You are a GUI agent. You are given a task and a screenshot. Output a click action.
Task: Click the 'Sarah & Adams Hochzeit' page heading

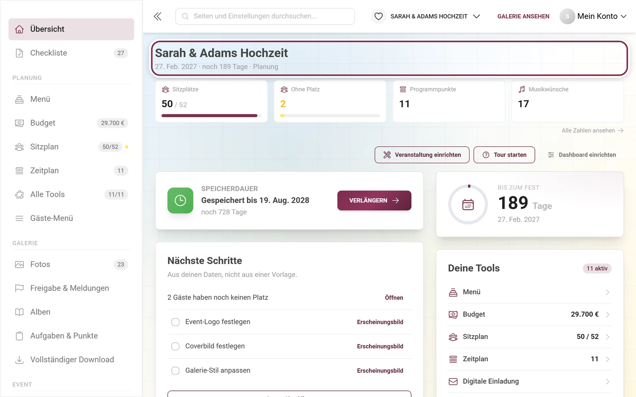(x=221, y=53)
